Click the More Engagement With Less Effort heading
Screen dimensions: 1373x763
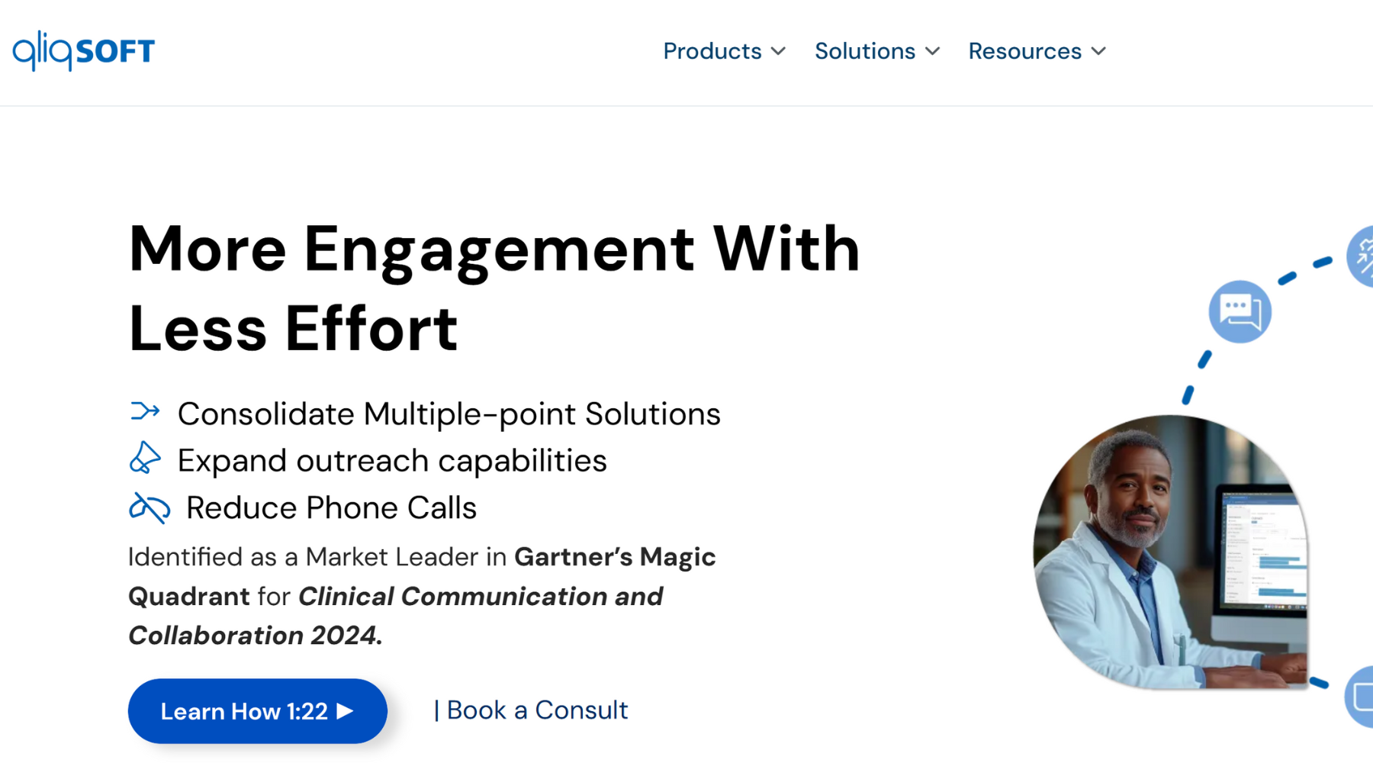[494, 288]
